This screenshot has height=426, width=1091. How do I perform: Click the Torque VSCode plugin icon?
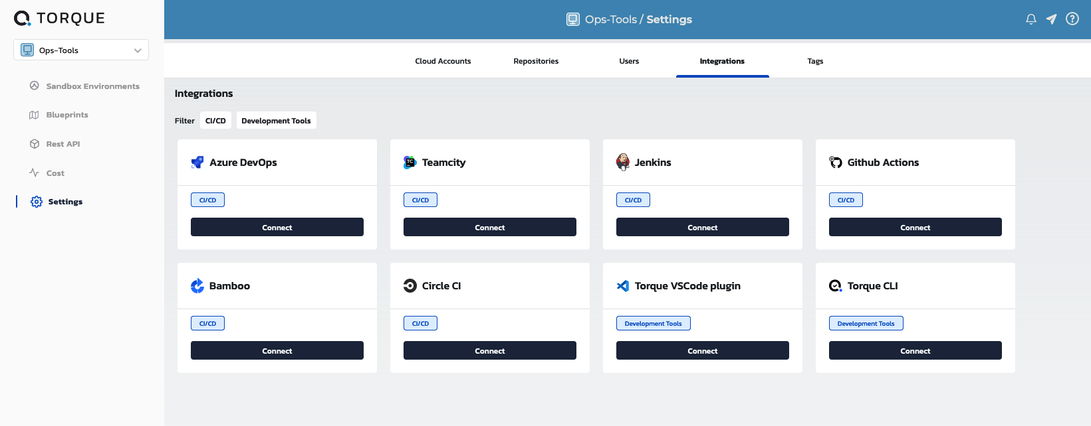pyautogui.click(x=623, y=286)
